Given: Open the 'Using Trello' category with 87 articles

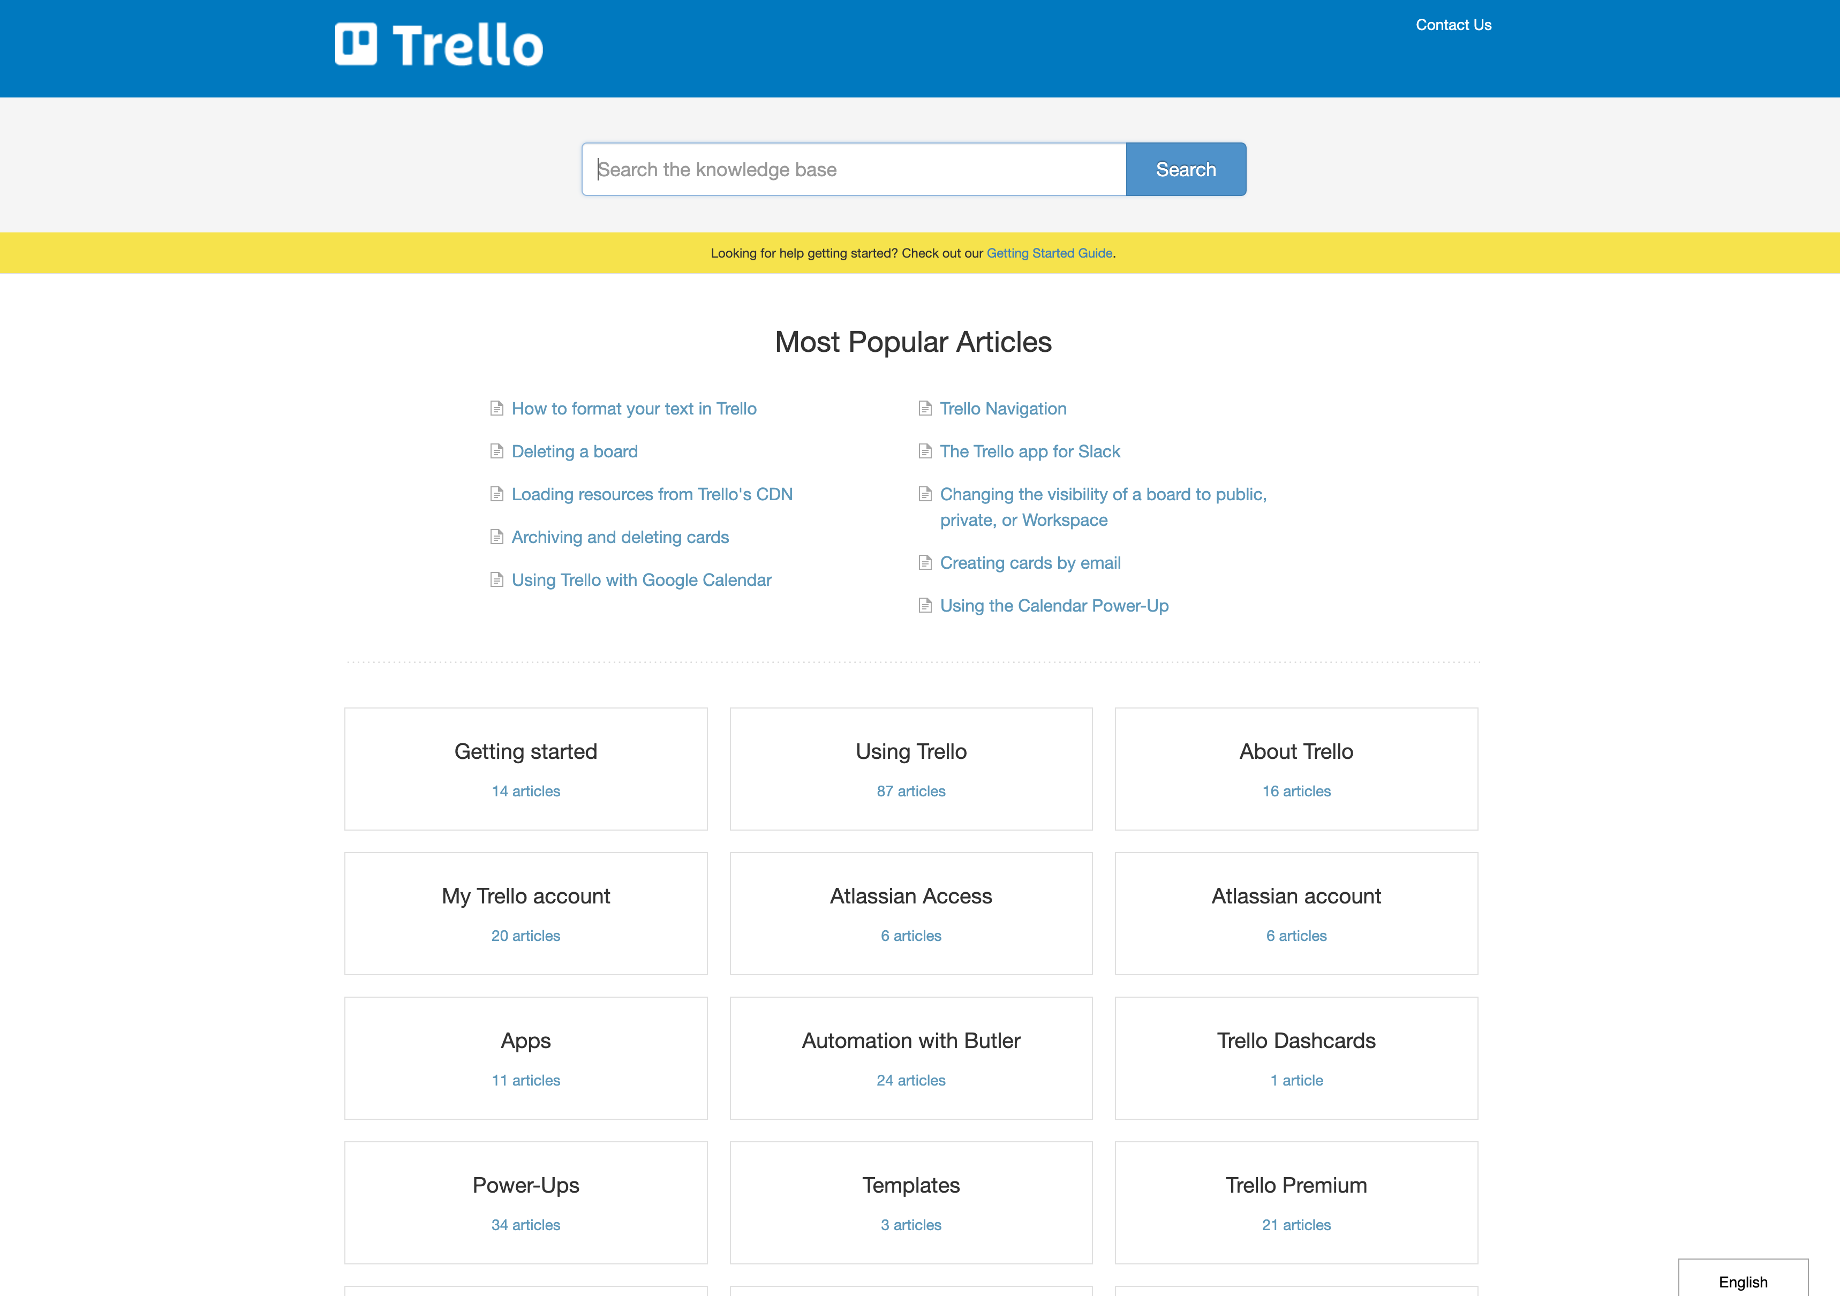Looking at the screenshot, I should coord(910,767).
